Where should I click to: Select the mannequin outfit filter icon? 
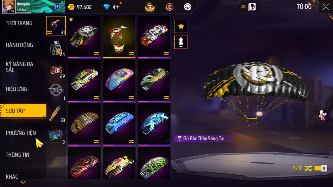click(x=181, y=42)
